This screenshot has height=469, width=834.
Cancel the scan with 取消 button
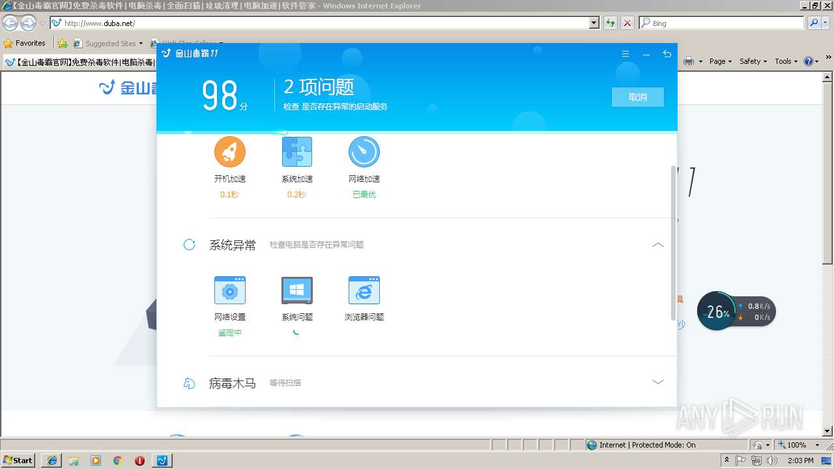click(x=638, y=97)
